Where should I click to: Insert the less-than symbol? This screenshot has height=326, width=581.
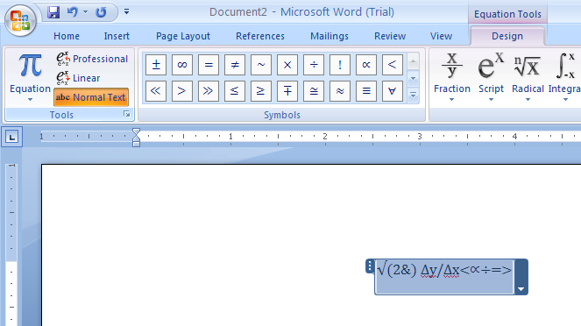pos(392,65)
